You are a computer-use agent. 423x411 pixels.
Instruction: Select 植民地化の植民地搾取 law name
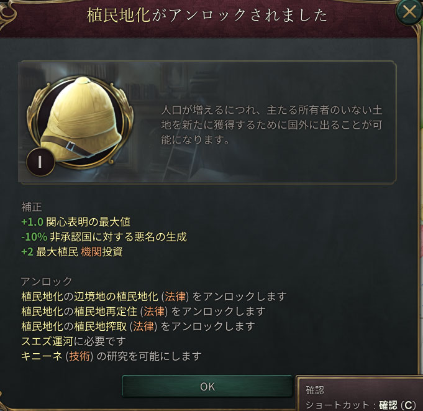point(74,326)
